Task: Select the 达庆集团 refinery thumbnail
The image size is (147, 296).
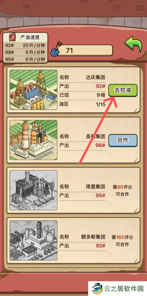Action: pos(34,90)
